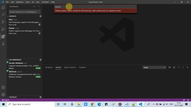
Task: Install the SQLTools extension
Action: [x=38, y=77]
